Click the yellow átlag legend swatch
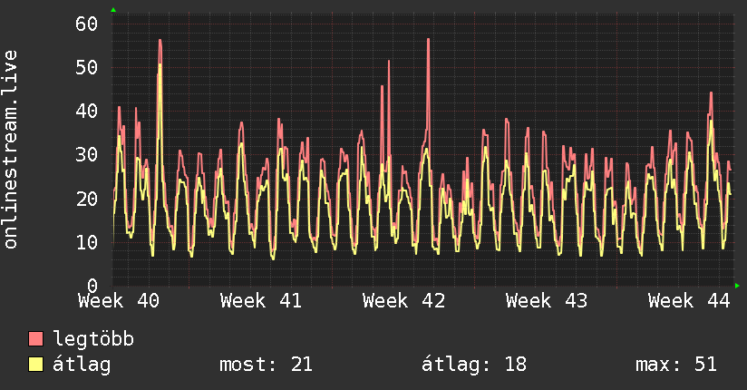The height and width of the screenshot is (390, 747). pyautogui.click(x=35, y=365)
